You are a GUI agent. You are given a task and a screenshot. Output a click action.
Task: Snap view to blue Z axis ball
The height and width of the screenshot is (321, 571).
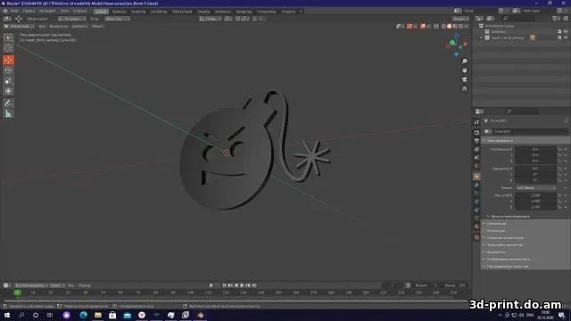click(x=456, y=53)
